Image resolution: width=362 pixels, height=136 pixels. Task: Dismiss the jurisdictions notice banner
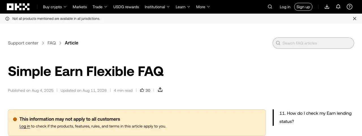(355, 19)
